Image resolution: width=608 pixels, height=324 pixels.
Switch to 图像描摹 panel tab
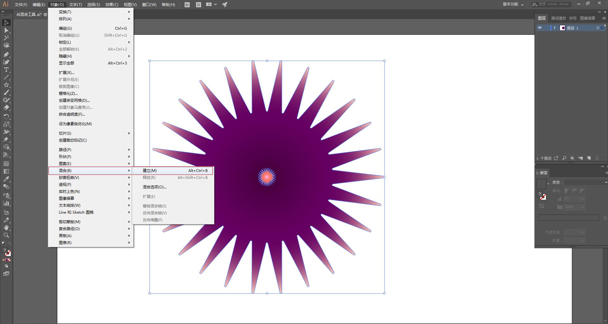(587, 18)
